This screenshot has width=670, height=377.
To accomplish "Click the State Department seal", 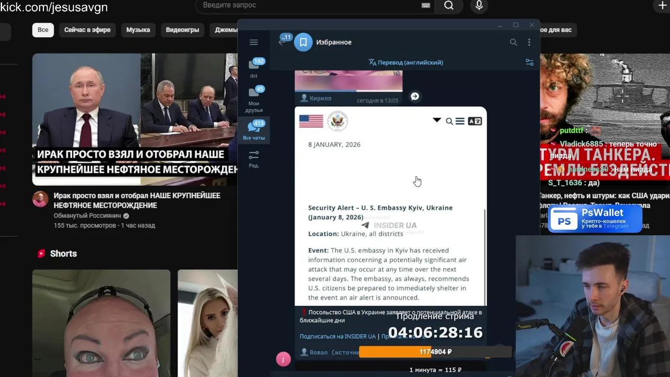I will (338, 121).
